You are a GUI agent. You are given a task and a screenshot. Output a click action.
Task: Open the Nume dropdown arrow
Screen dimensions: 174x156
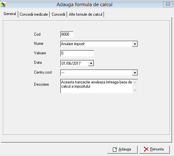click(135, 44)
